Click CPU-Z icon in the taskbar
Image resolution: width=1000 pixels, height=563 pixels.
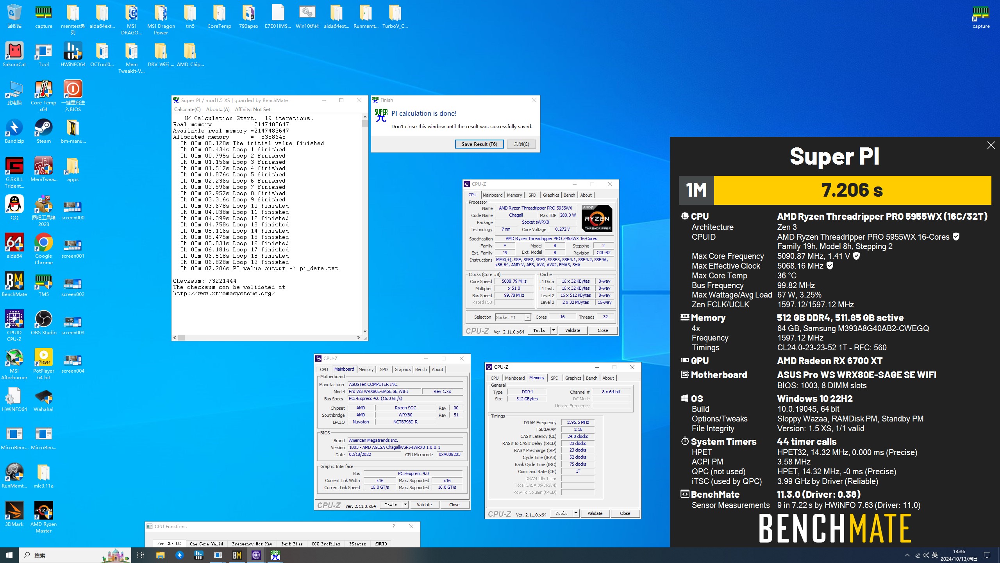coord(256,555)
